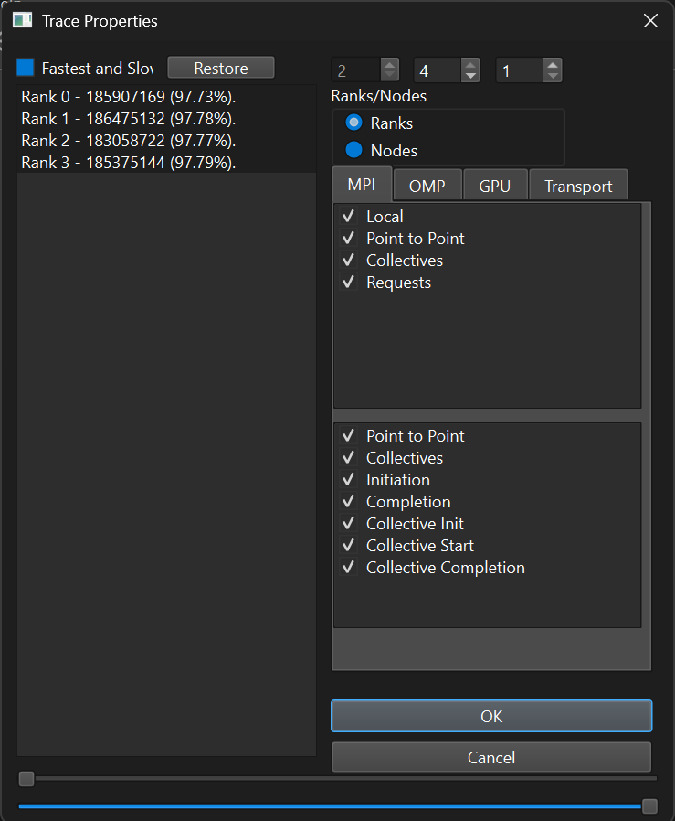Toggle the Collective Init checkbox
Screen dimensions: 675x821
(x=348, y=523)
